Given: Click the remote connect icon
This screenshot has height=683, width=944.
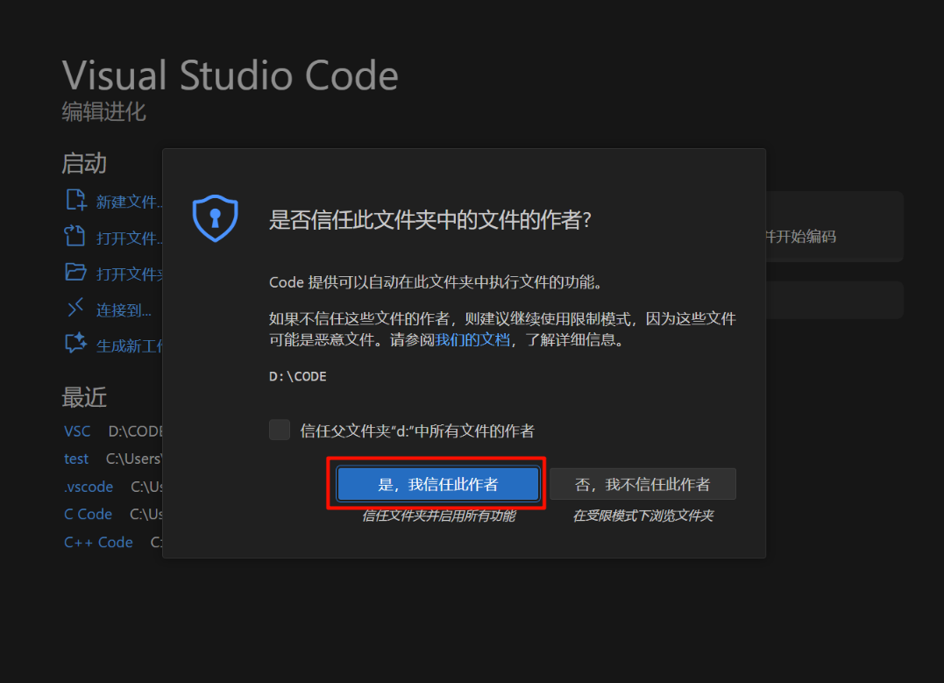Looking at the screenshot, I should (x=76, y=308).
